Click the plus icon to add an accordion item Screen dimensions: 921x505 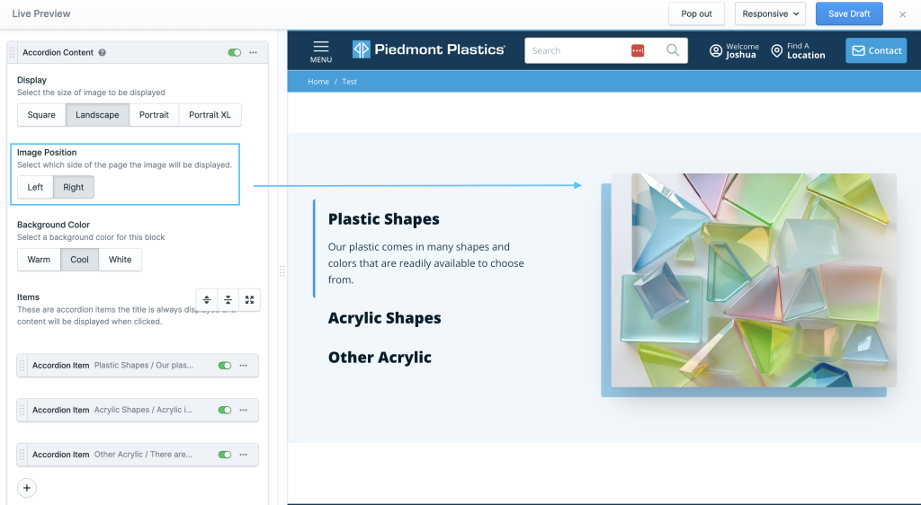(27, 488)
